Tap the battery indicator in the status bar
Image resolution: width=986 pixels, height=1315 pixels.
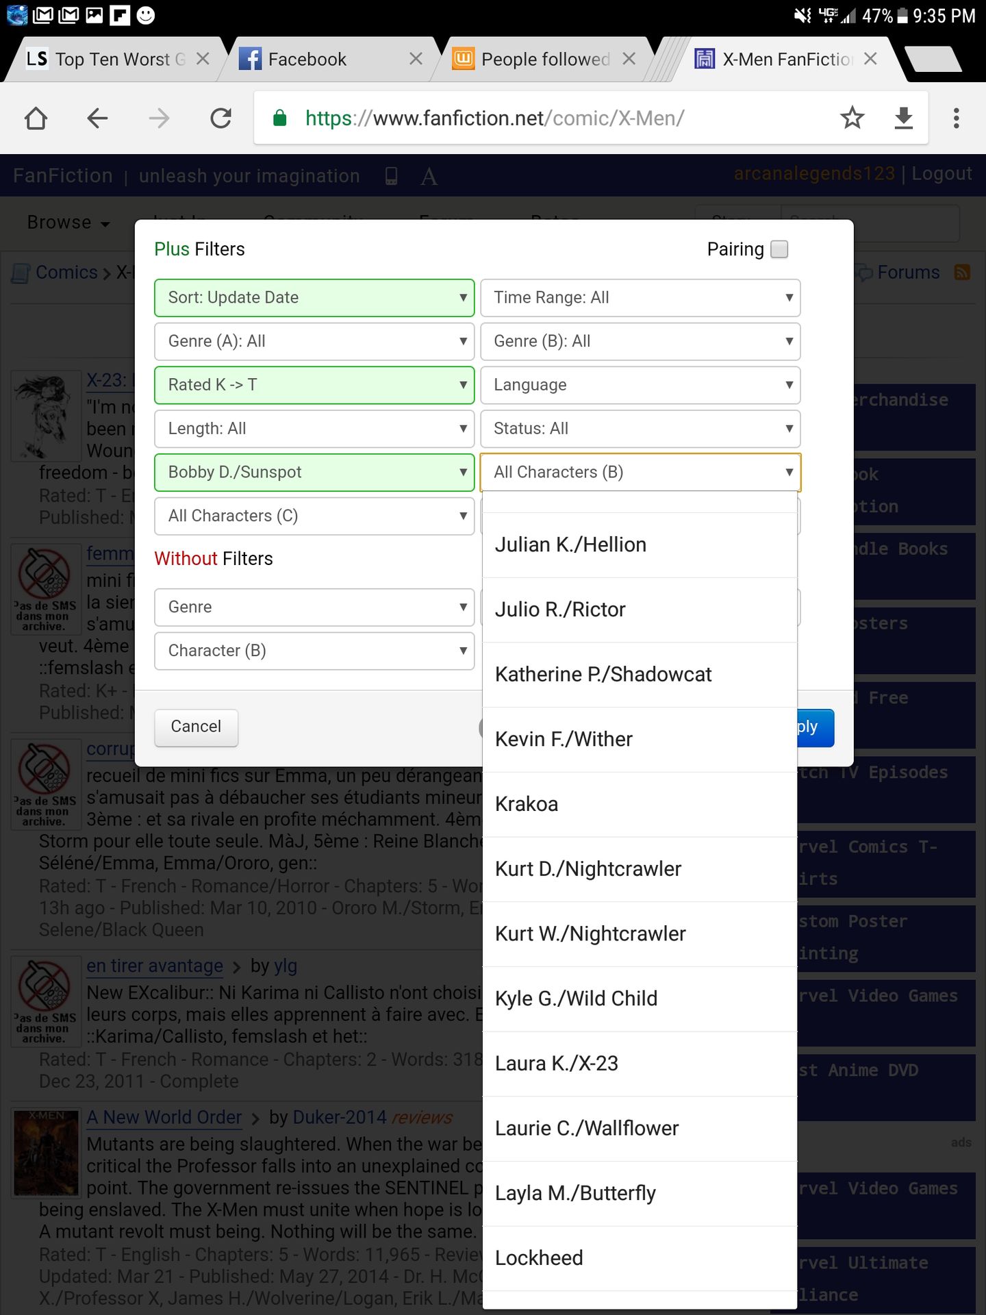[x=902, y=15]
